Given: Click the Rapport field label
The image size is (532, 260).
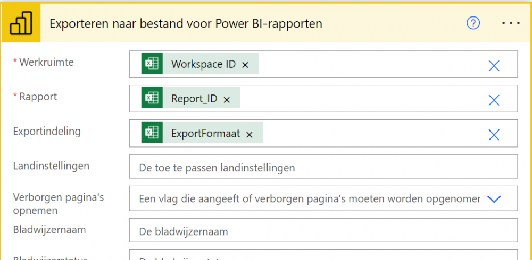Looking at the screenshot, I should coord(38,97).
